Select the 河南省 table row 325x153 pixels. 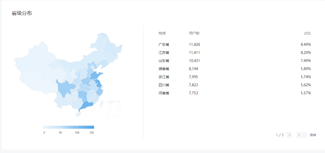click(164, 93)
